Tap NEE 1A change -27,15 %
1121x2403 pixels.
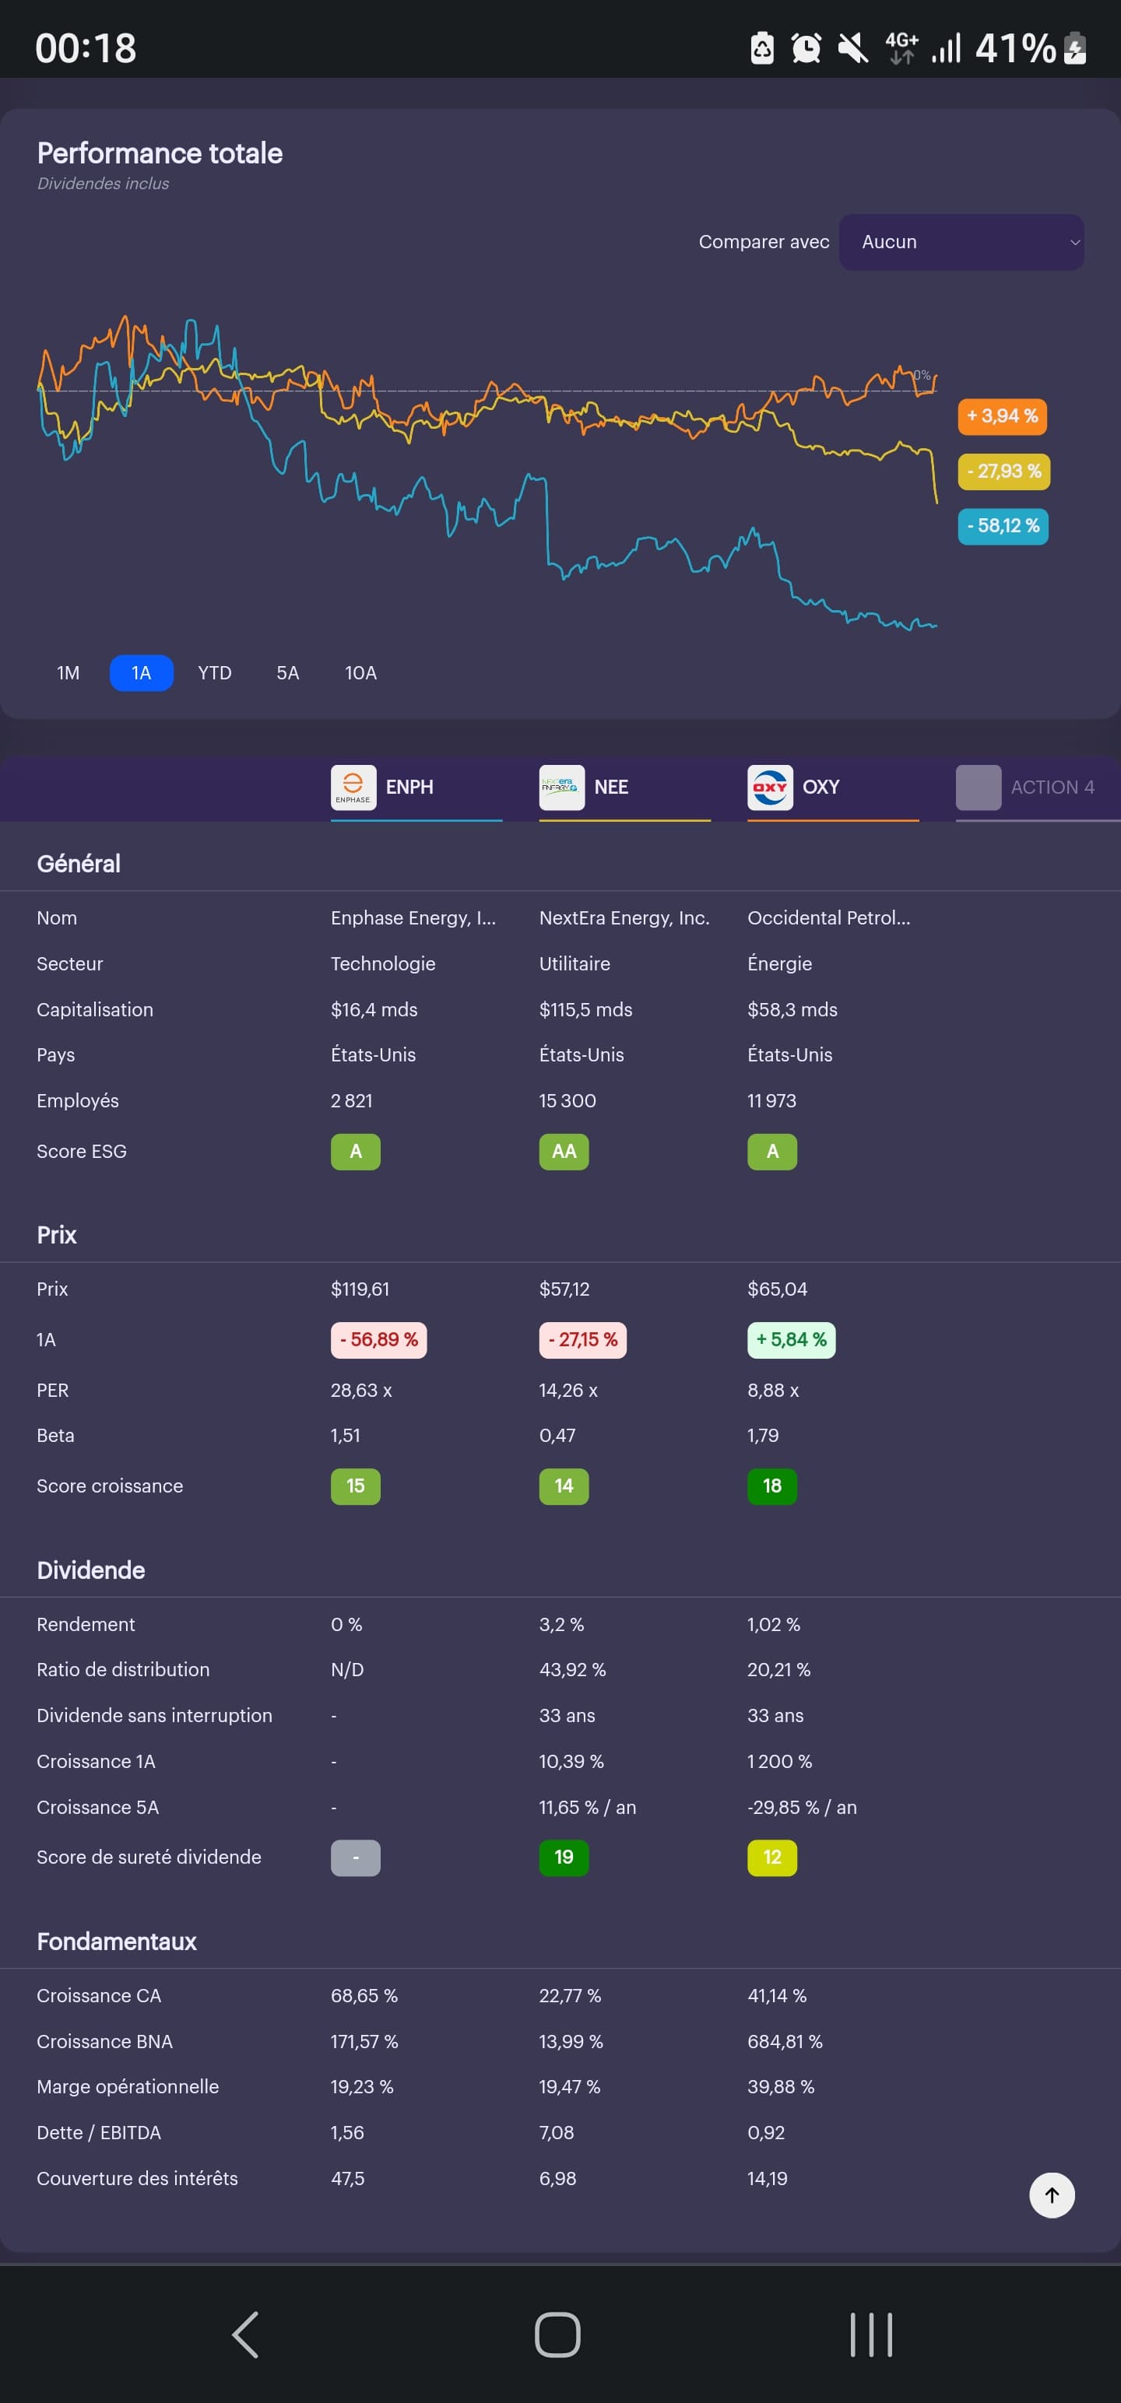point(582,1339)
